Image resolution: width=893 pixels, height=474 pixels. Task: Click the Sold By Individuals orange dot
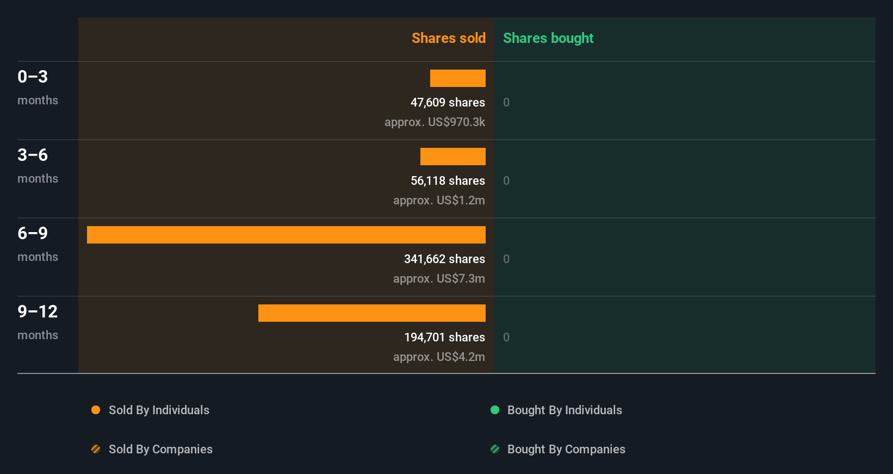(x=96, y=410)
